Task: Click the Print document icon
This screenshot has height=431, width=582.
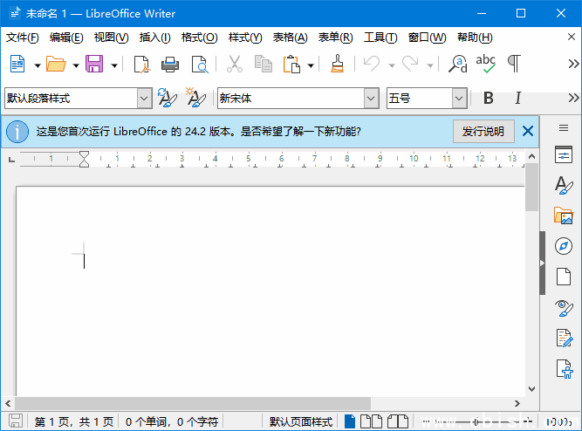Action: pyautogui.click(x=170, y=64)
